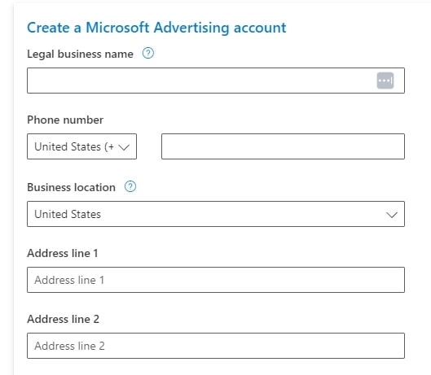Open the United States (+ country code dropdown

point(82,146)
